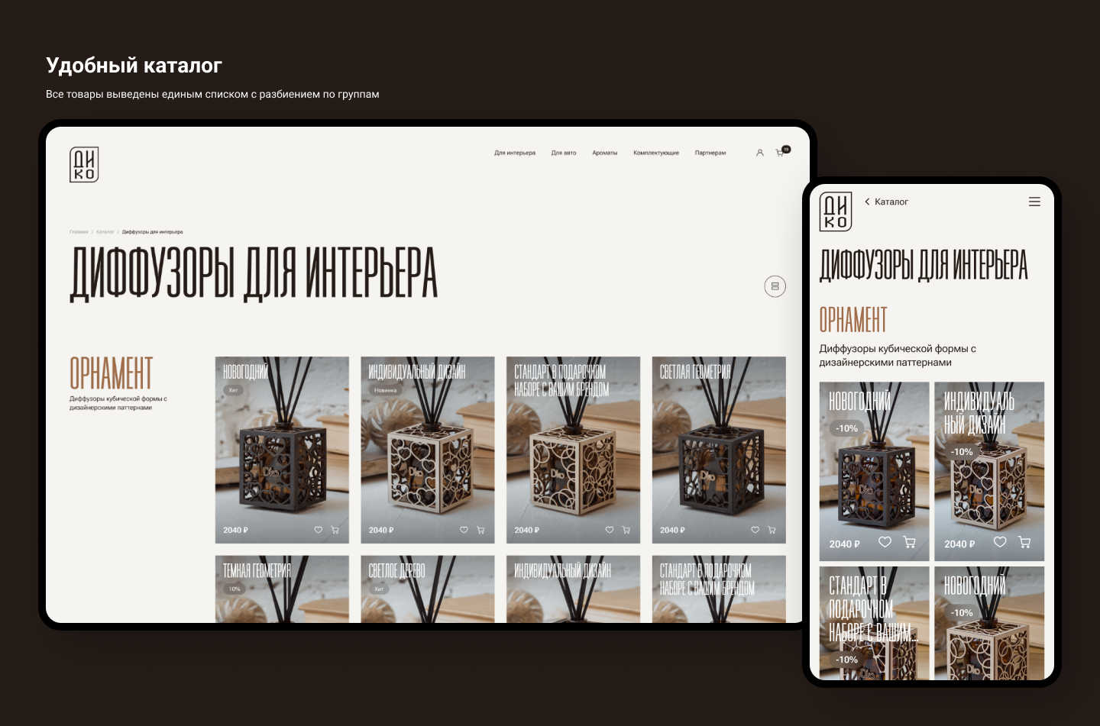The image size is (1100, 726).
Task: Favorite mobile Индивидуальный дизайн card
Action: (x=1000, y=542)
